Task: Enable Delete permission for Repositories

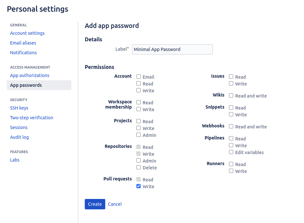Action: 138,167
